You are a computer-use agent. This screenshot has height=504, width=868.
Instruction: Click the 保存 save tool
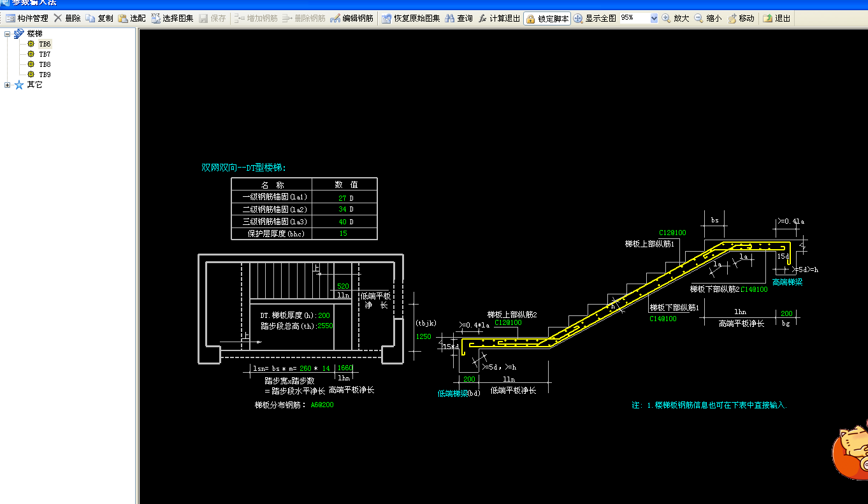[212, 18]
